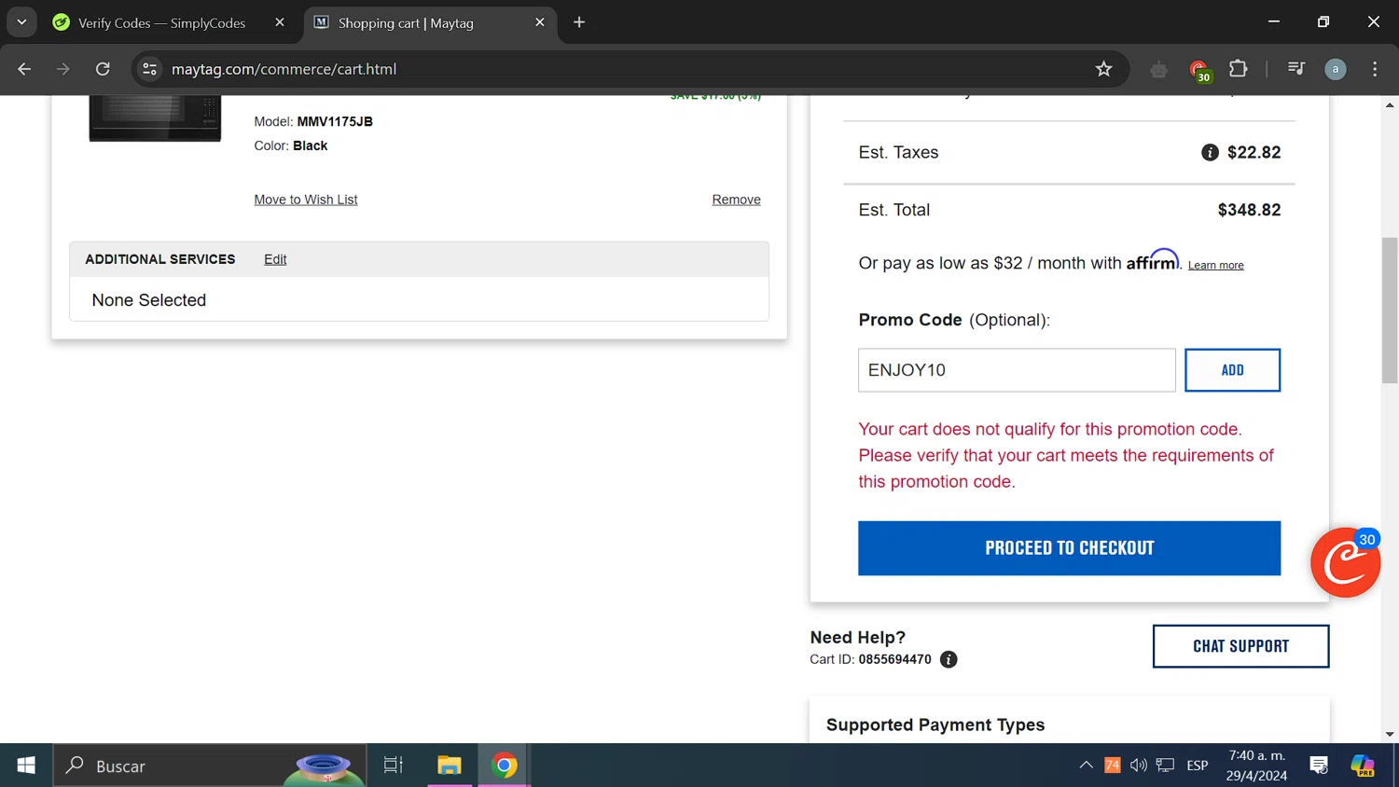
Task: Open the Windows Start menu
Action: tap(26, 766)
